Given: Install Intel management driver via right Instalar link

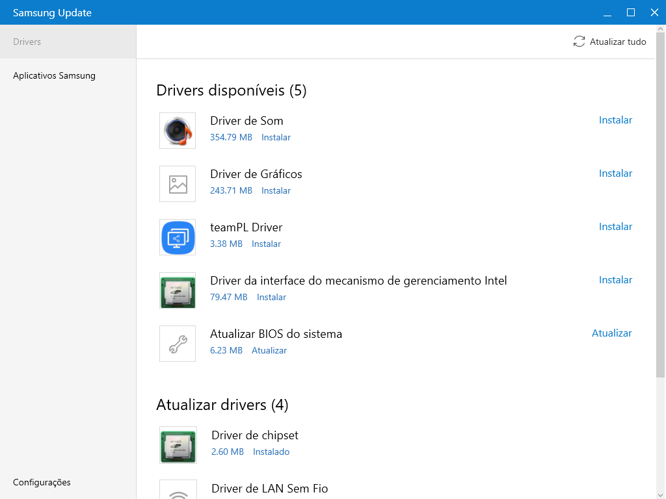Looking at the screenshot, I should tap(615, 280).
